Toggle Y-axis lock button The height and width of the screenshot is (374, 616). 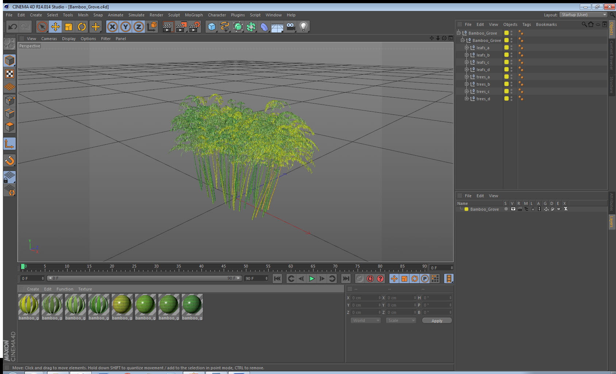126,27
